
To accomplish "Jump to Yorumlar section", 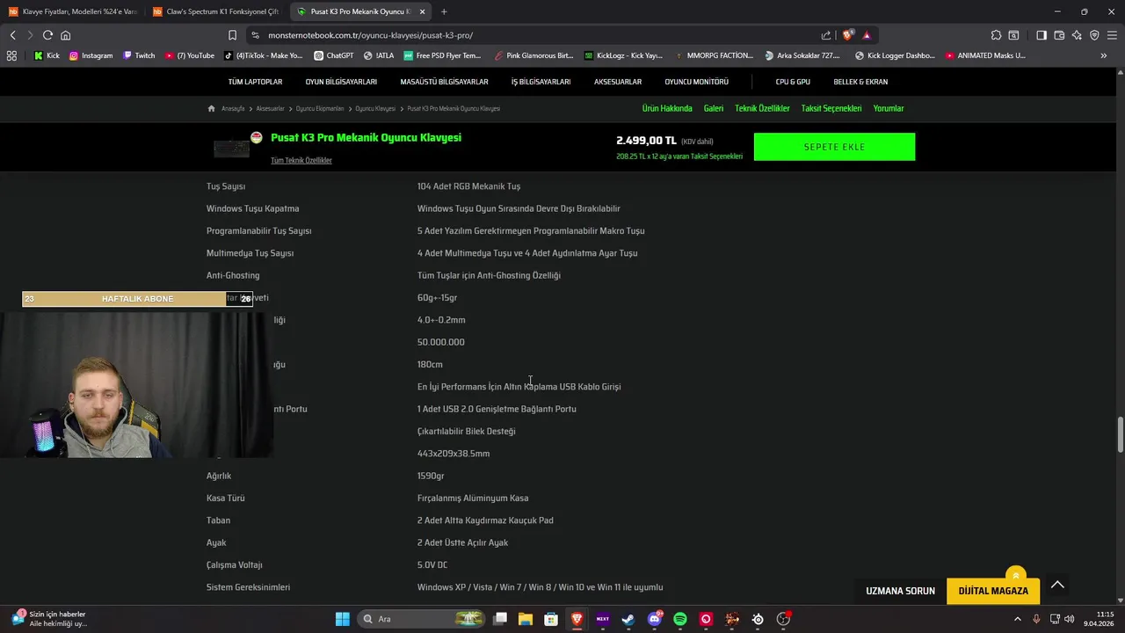I will point(889,108).
